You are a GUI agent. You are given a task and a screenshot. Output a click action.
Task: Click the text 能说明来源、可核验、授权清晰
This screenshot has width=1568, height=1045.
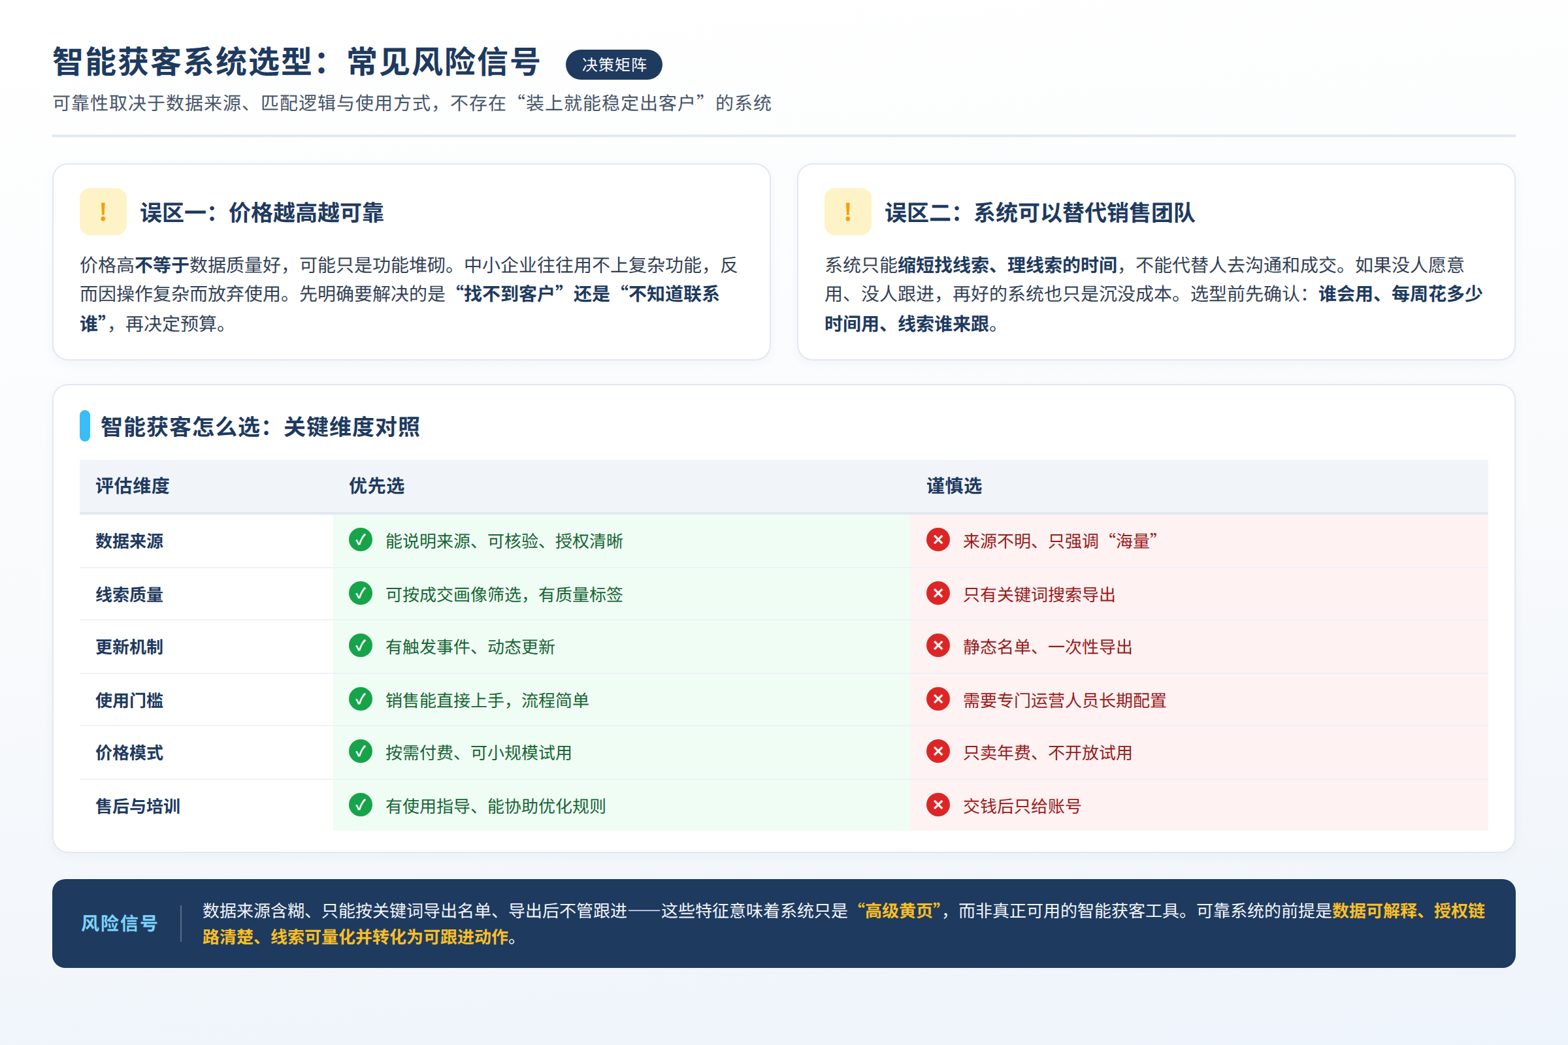[x=504, y=541]
